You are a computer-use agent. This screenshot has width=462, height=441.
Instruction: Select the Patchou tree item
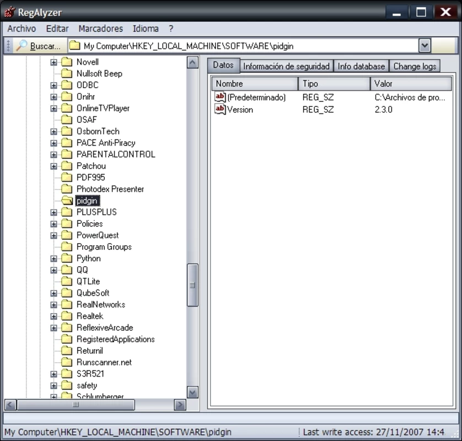91,166
